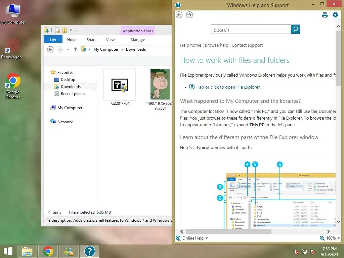Switch to the Home ribbon tab

(72, 40)
